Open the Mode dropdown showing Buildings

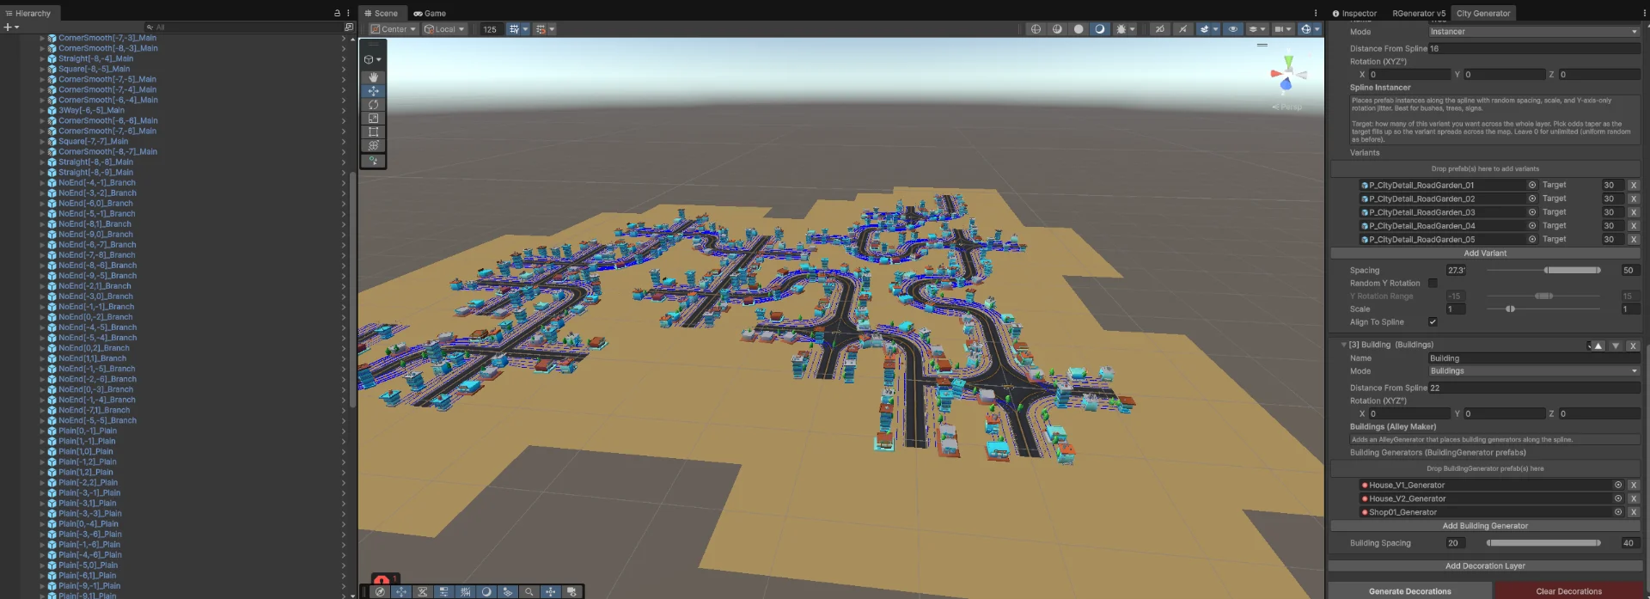click(x=1534, y=371)
